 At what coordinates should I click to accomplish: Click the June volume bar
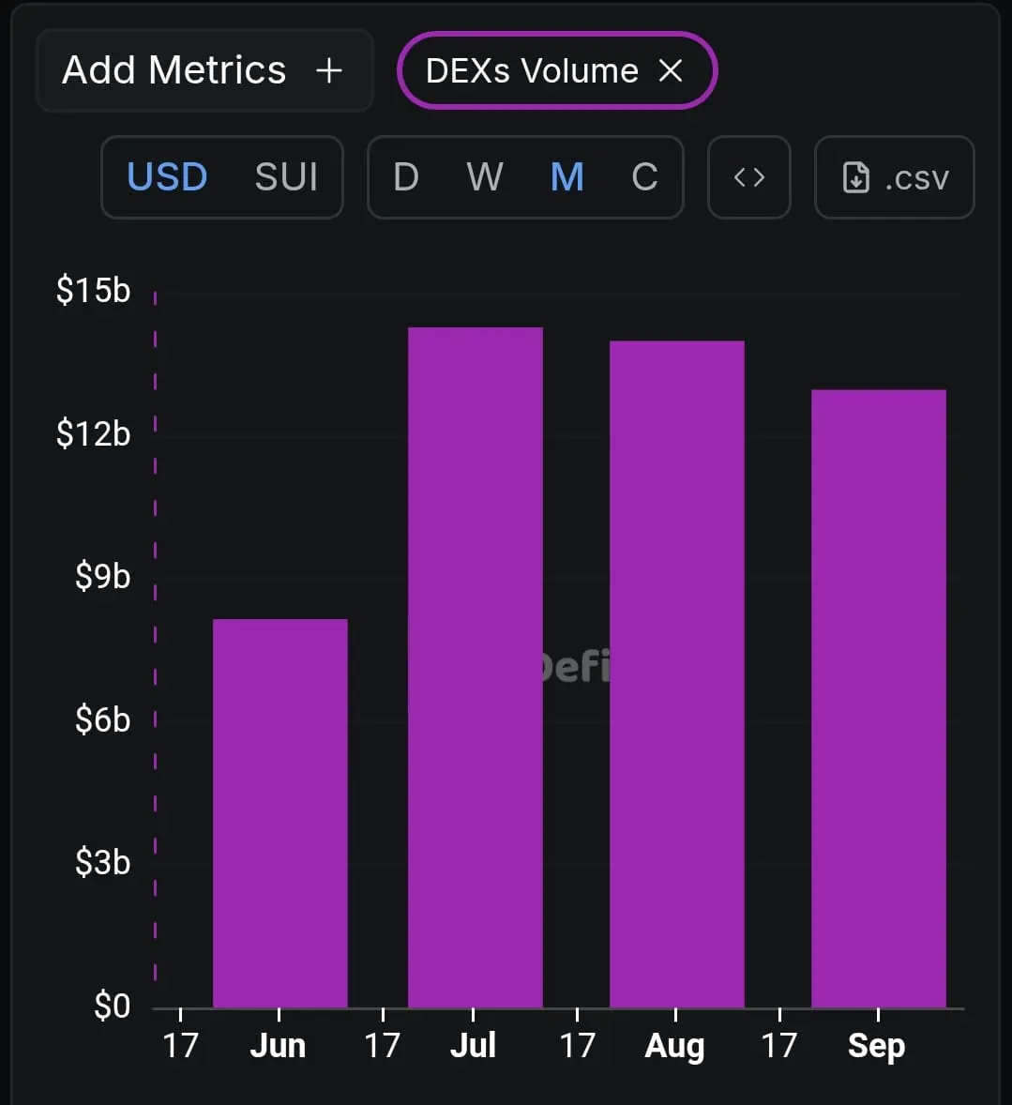click(x=280, y=813)
